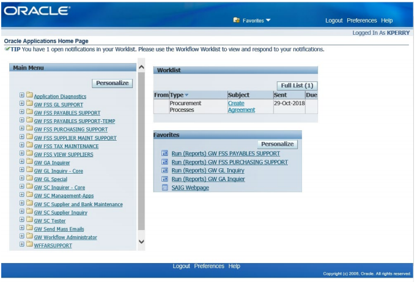
Task: Click the Favorites folder icon in the header
Action: tap(237, 20)
